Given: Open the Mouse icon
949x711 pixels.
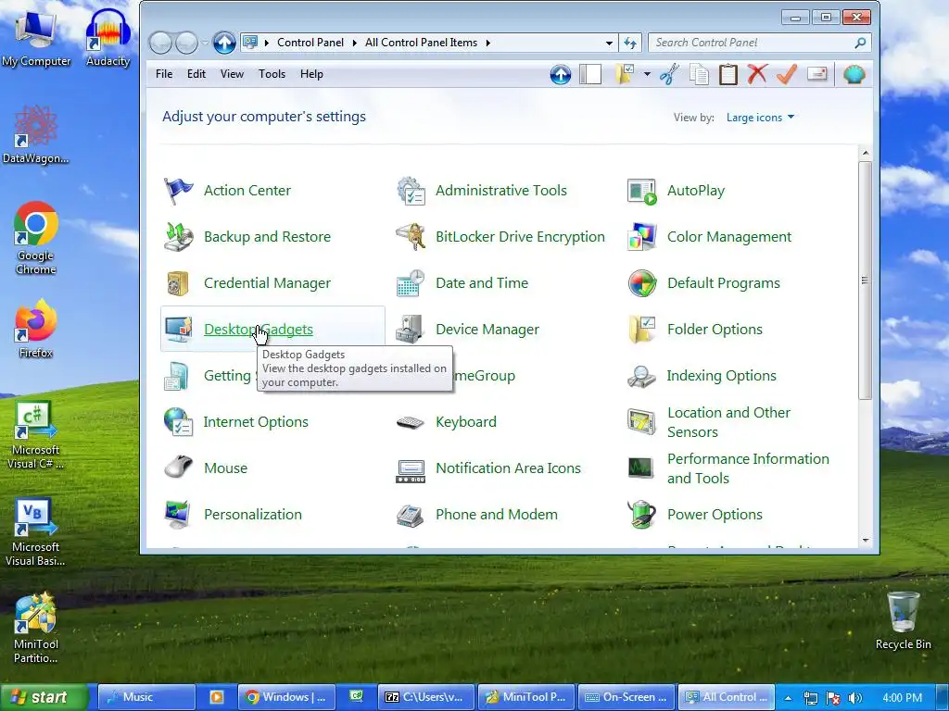Looking at the screenshot, I should click(x=179, y=468).
